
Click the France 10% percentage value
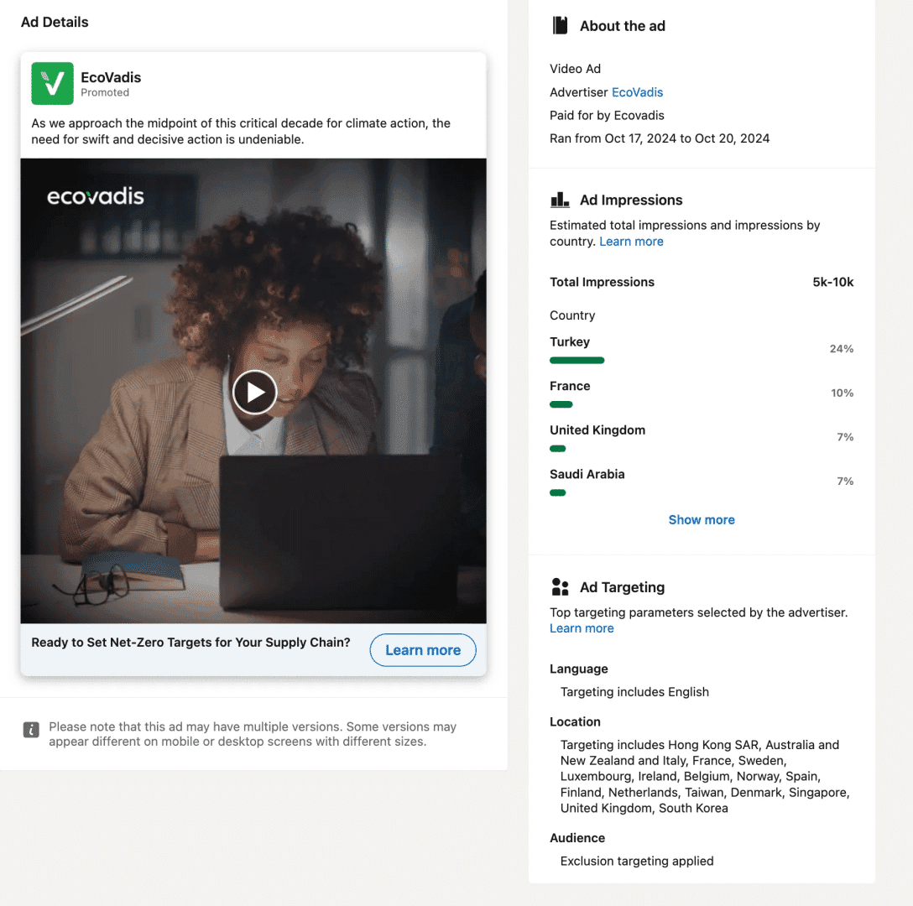[842, 393]
